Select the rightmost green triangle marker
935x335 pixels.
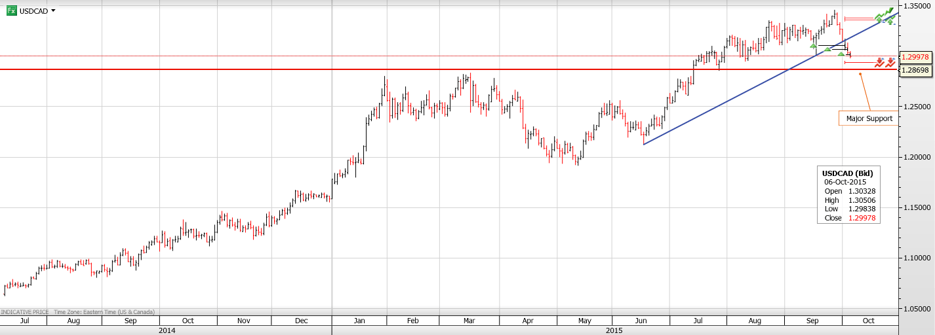[x=841, y=54]
